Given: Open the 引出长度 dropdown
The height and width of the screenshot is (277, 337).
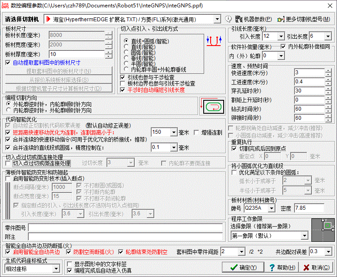Looking at the screenshot, I should 328,36.
